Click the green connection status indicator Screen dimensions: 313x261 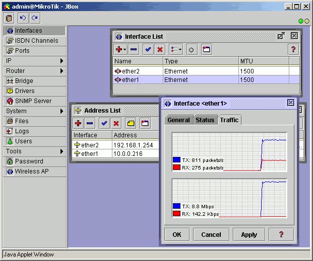[x=300, y=21]
